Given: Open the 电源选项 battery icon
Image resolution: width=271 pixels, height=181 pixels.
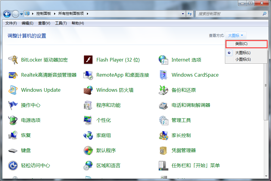Looking at the screenshot, I should pyautogui.click(x=13, y=120).
